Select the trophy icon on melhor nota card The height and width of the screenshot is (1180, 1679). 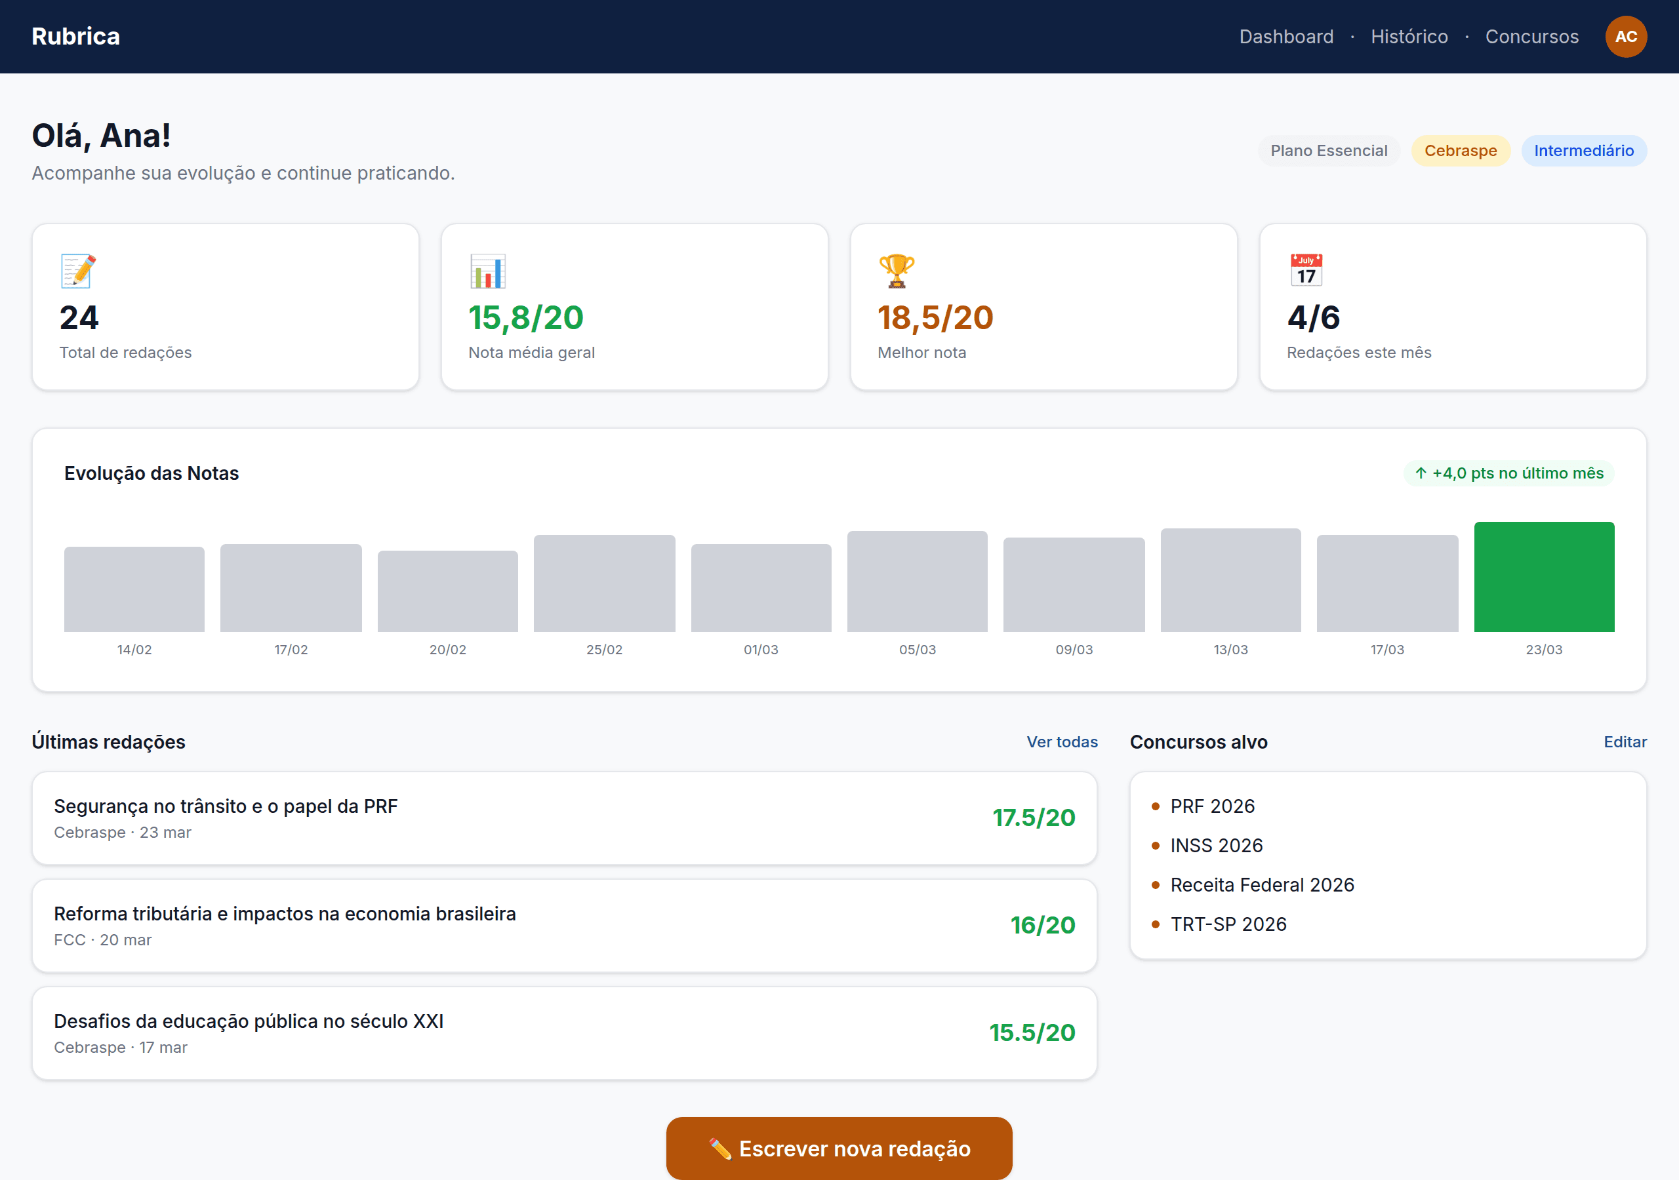[x=898, y=270]
